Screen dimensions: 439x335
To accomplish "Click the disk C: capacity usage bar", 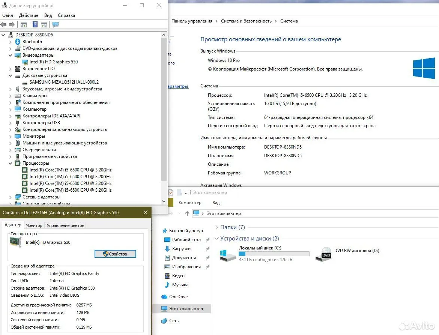I will click(x=274, y=254).
